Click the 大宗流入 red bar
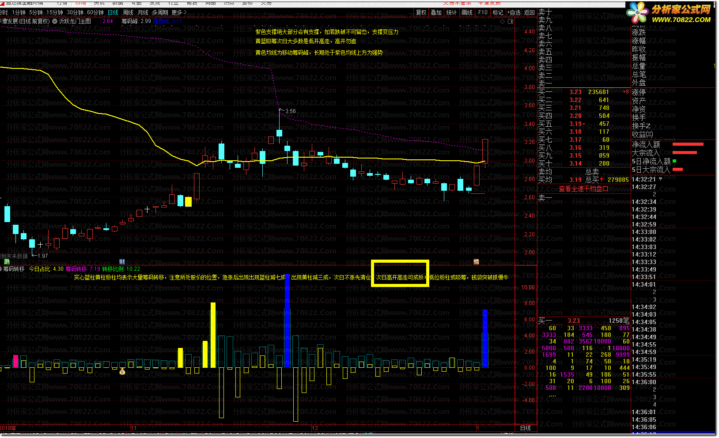This screenshot has height=438, width=719. click(684, 153)
